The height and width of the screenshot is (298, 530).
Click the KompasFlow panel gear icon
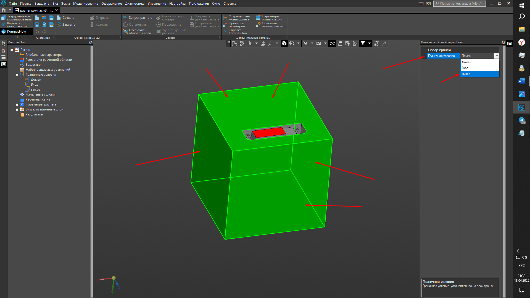tap(91, 42)
